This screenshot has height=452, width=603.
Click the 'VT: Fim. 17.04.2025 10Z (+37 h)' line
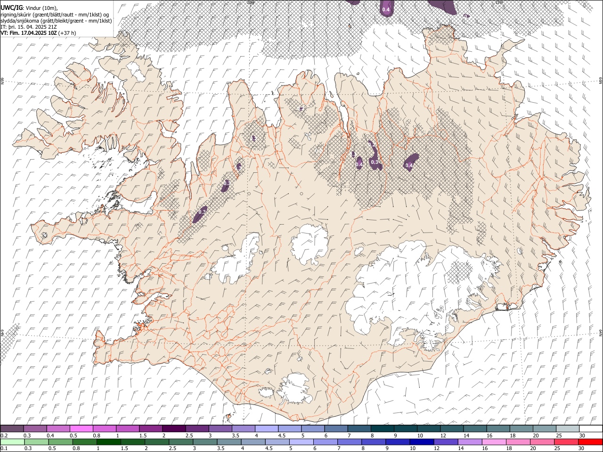[x=38, y=33]
